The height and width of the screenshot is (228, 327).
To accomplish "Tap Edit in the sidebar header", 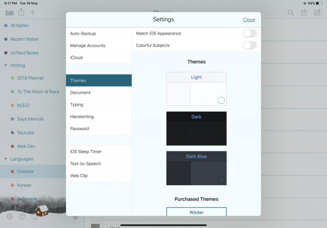I will point(9,13).
